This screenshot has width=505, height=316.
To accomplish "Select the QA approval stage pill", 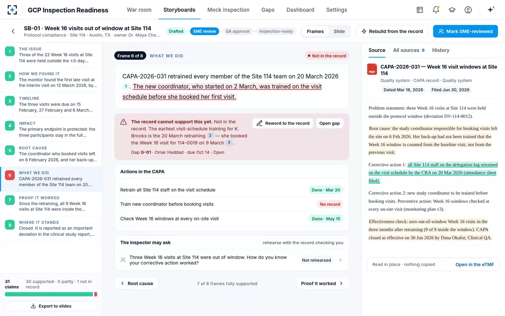I will 237,31.
